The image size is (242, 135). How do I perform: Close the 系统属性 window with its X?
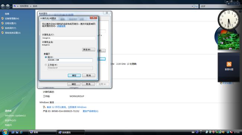point(107,13)
